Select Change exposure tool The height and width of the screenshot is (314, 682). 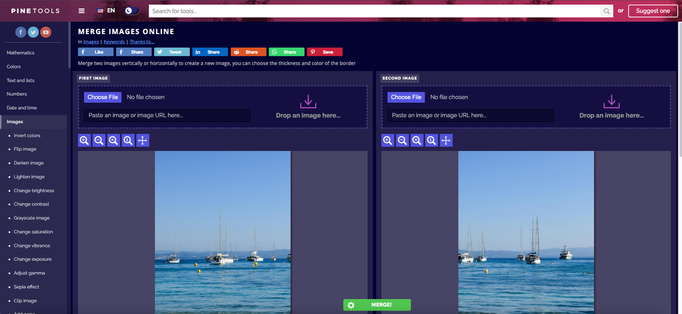pos(33,259)
